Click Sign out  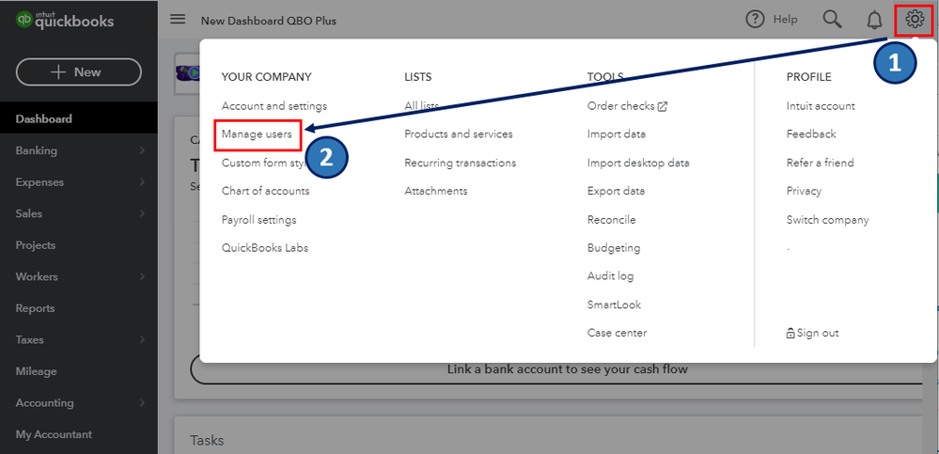(x=818, y=333)
